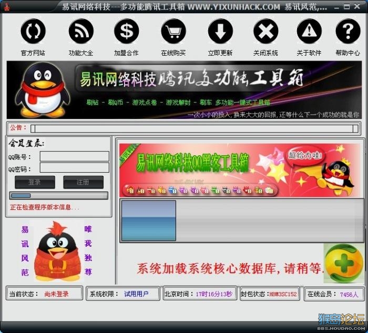This screenshot has height=333, width=368.
Task: Click the 系统加载系统核心数据库 loading message
Action: (230, 268)
